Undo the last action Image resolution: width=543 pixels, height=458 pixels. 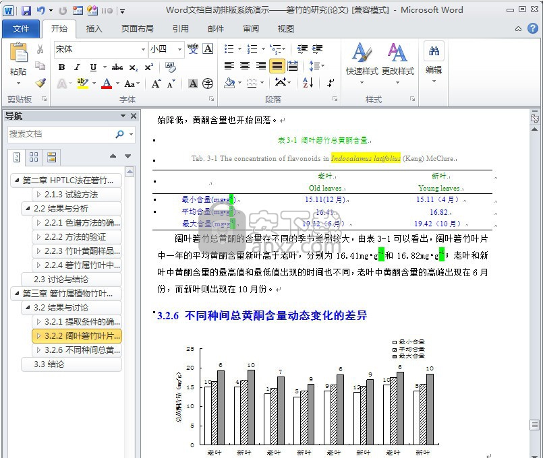(41, 11)
